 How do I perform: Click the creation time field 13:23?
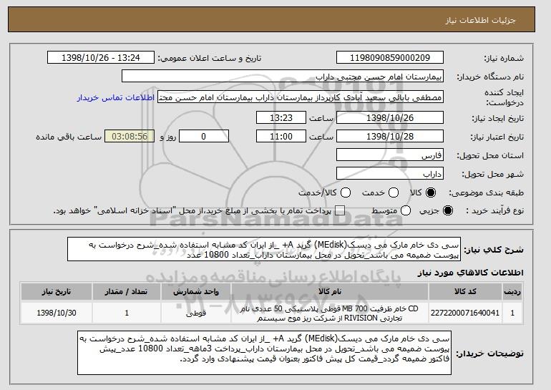(x=281, y=117)
